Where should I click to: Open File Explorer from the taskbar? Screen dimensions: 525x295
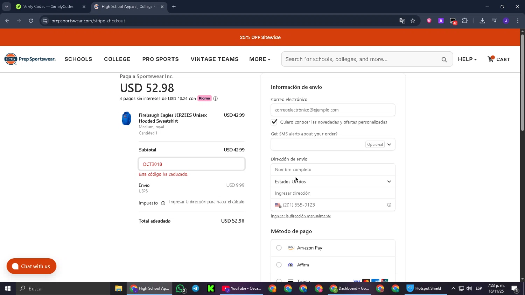tap(119, 288)
